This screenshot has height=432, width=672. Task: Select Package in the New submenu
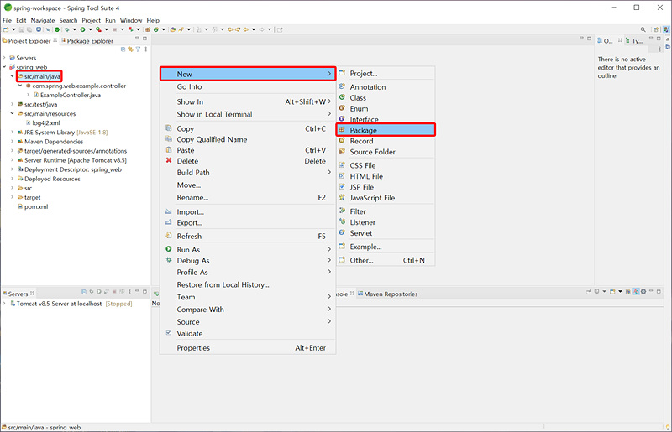tap(386, 130)
